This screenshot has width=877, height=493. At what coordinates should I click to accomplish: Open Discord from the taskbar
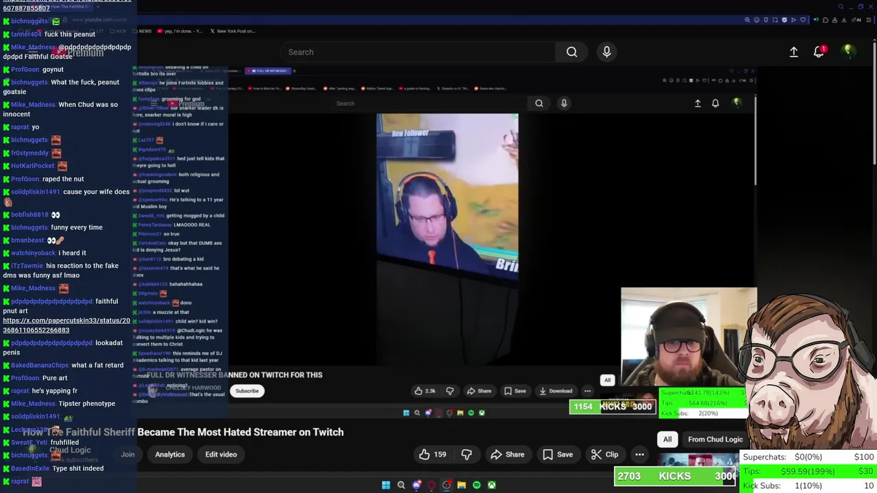(417, 485)
